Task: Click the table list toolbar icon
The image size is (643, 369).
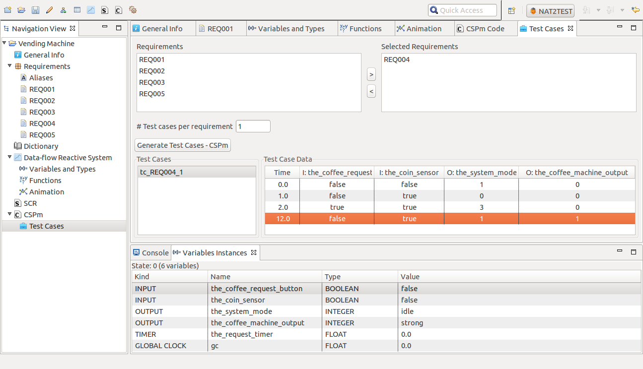Action: pos(77,10)
